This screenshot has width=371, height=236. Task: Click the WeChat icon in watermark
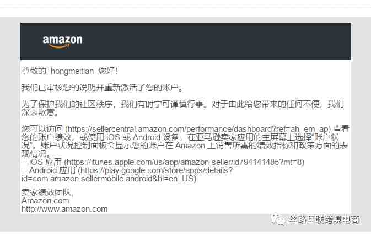278,219
